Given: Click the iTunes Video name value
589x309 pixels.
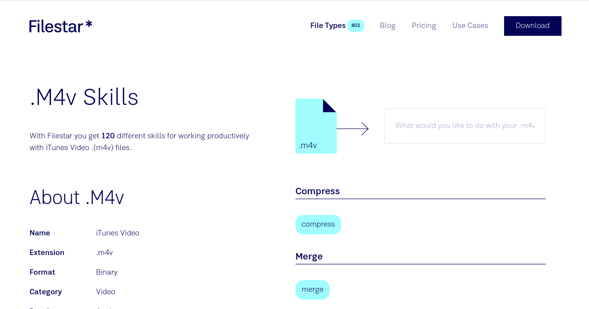Looking at the screenshot, I should [118, 233].
